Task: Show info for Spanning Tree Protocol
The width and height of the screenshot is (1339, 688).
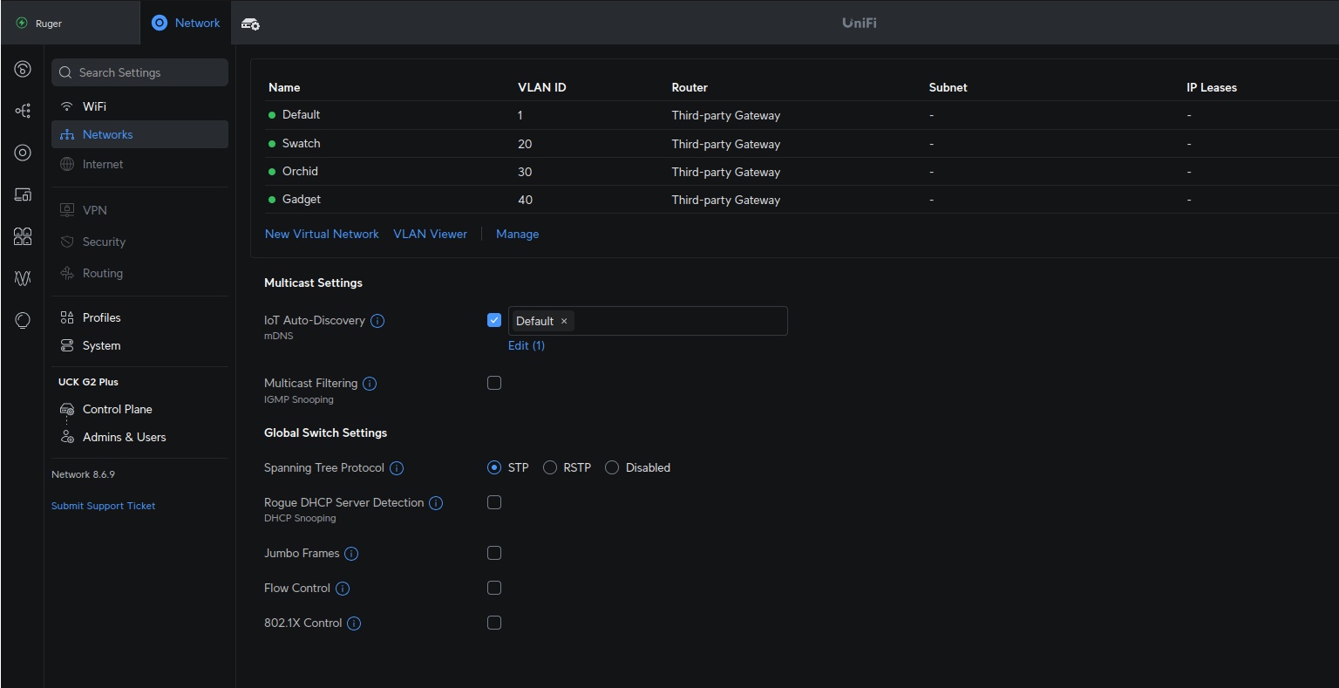Action: (397, 468)
